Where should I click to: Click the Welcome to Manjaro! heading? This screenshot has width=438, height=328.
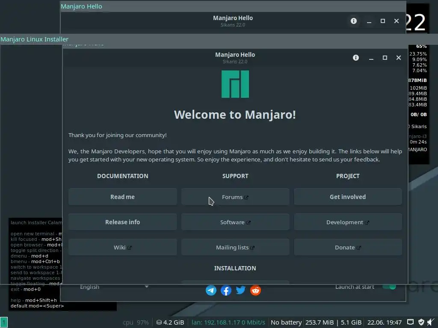(235, 114)
